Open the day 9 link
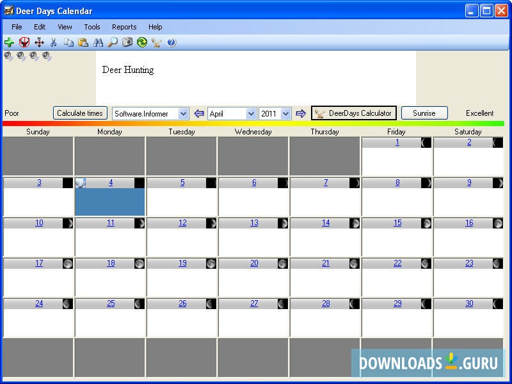 click(x=469, y=183)
